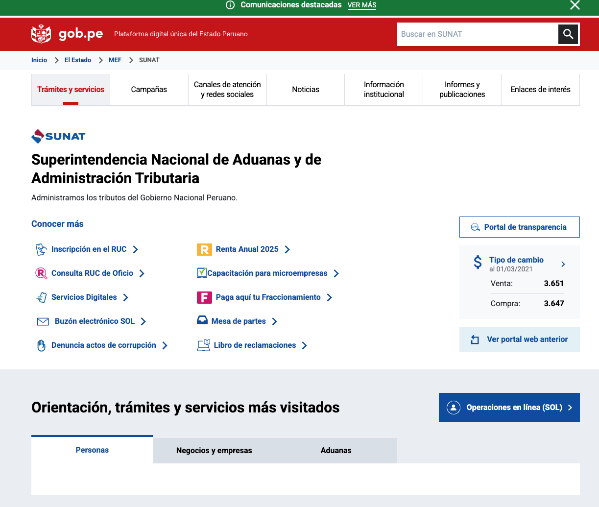Open Canales de atención y redes sociales tab
Image resolution: width=599 pixels, height=507 pixels.
tap(227, 90)
